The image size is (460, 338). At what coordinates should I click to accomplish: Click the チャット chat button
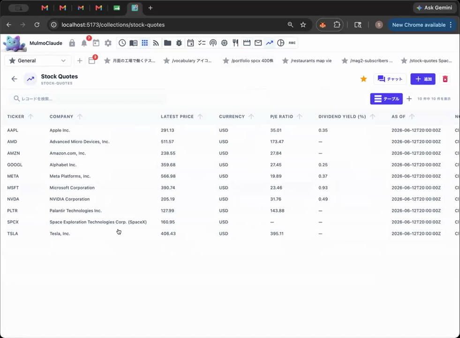pos(390,79)
